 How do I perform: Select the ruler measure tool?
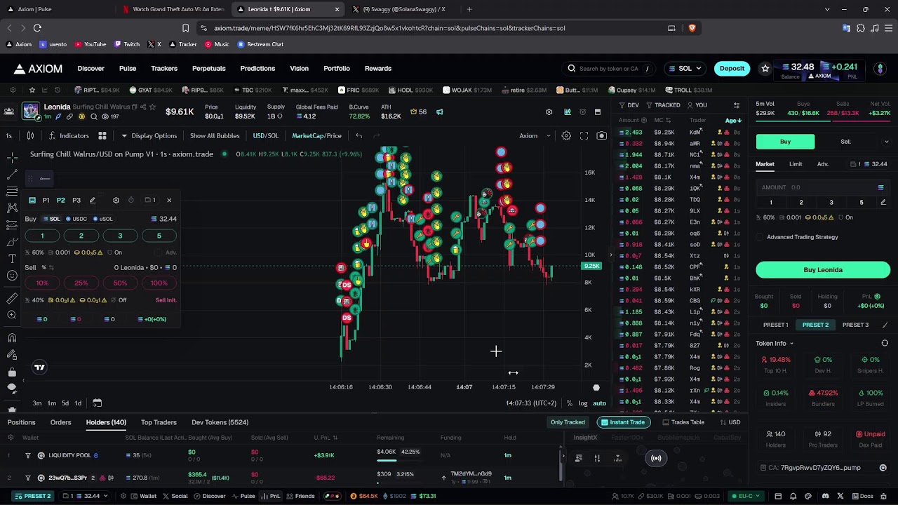[12, 298]
